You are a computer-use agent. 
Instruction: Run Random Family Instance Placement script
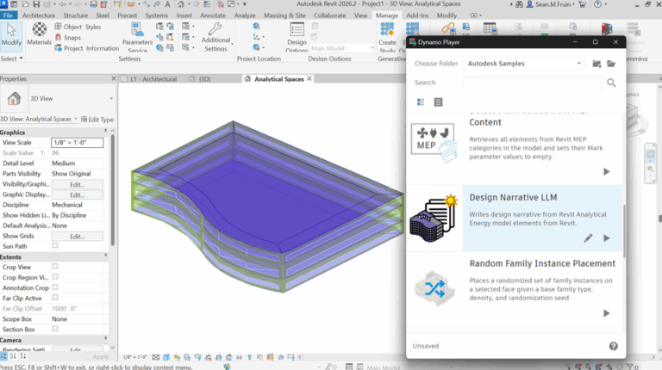[606, 313]
